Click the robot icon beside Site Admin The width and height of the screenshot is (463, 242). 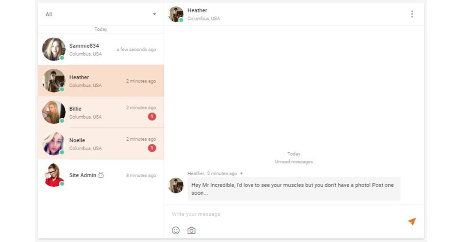tap(101, 175)
